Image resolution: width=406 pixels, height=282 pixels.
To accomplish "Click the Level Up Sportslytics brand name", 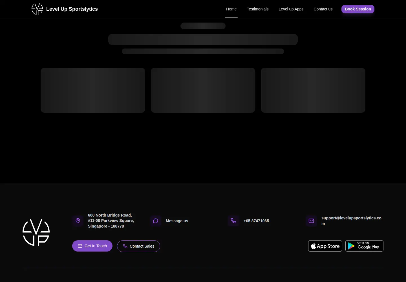I will coord(72,9).
